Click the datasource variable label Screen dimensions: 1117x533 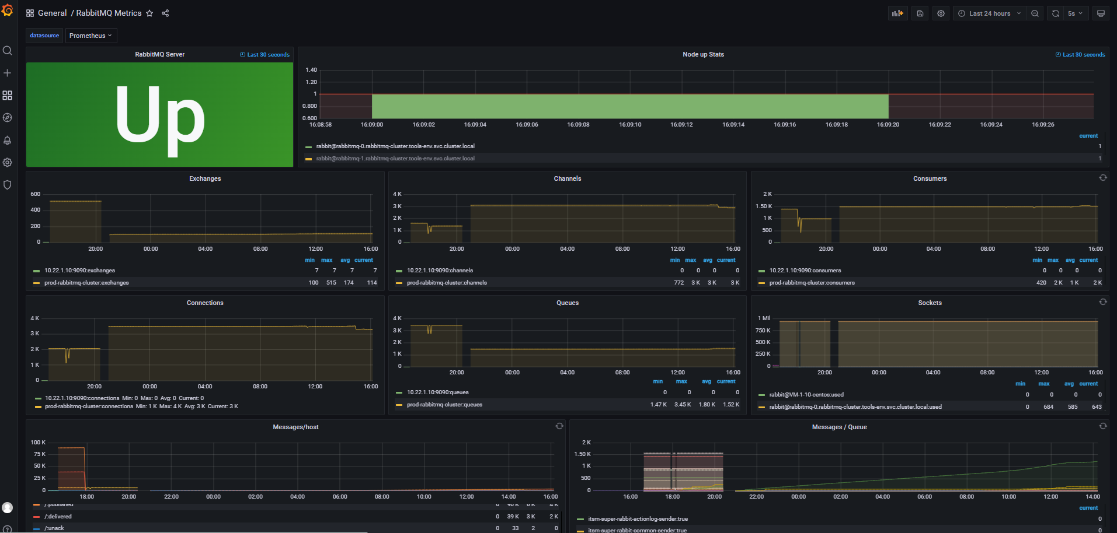pos(44,36)
